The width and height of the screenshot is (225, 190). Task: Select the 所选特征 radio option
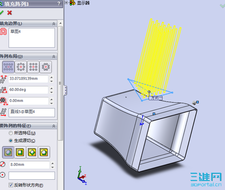[x=11, y=133]
